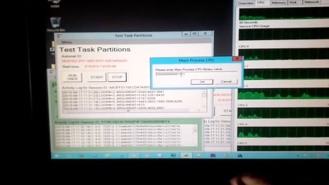Click the green window's log vertical scrollbar
The image size is (329, 185).
pos(195,135)
